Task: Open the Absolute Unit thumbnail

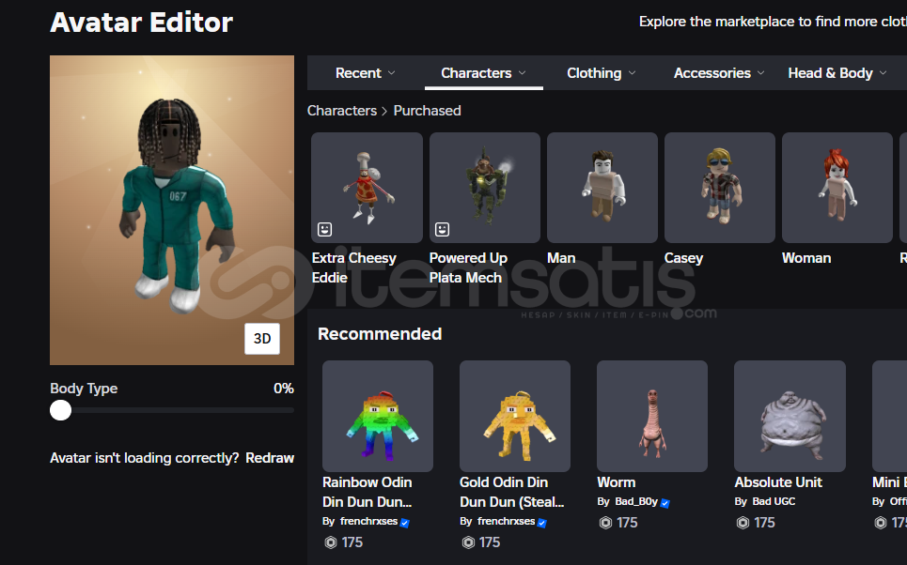Action: pos(790,416)
